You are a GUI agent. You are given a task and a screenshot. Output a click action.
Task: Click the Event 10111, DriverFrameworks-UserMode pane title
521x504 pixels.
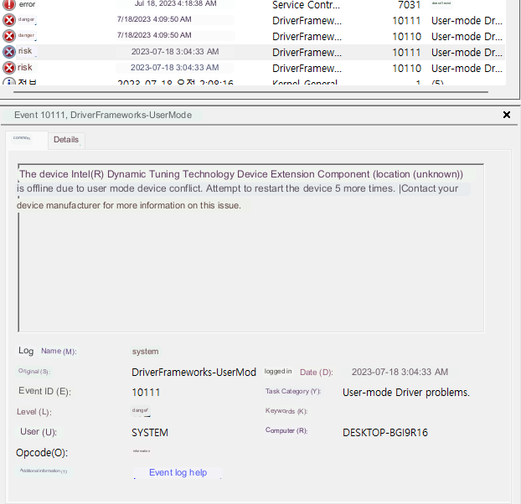point(104,115)
